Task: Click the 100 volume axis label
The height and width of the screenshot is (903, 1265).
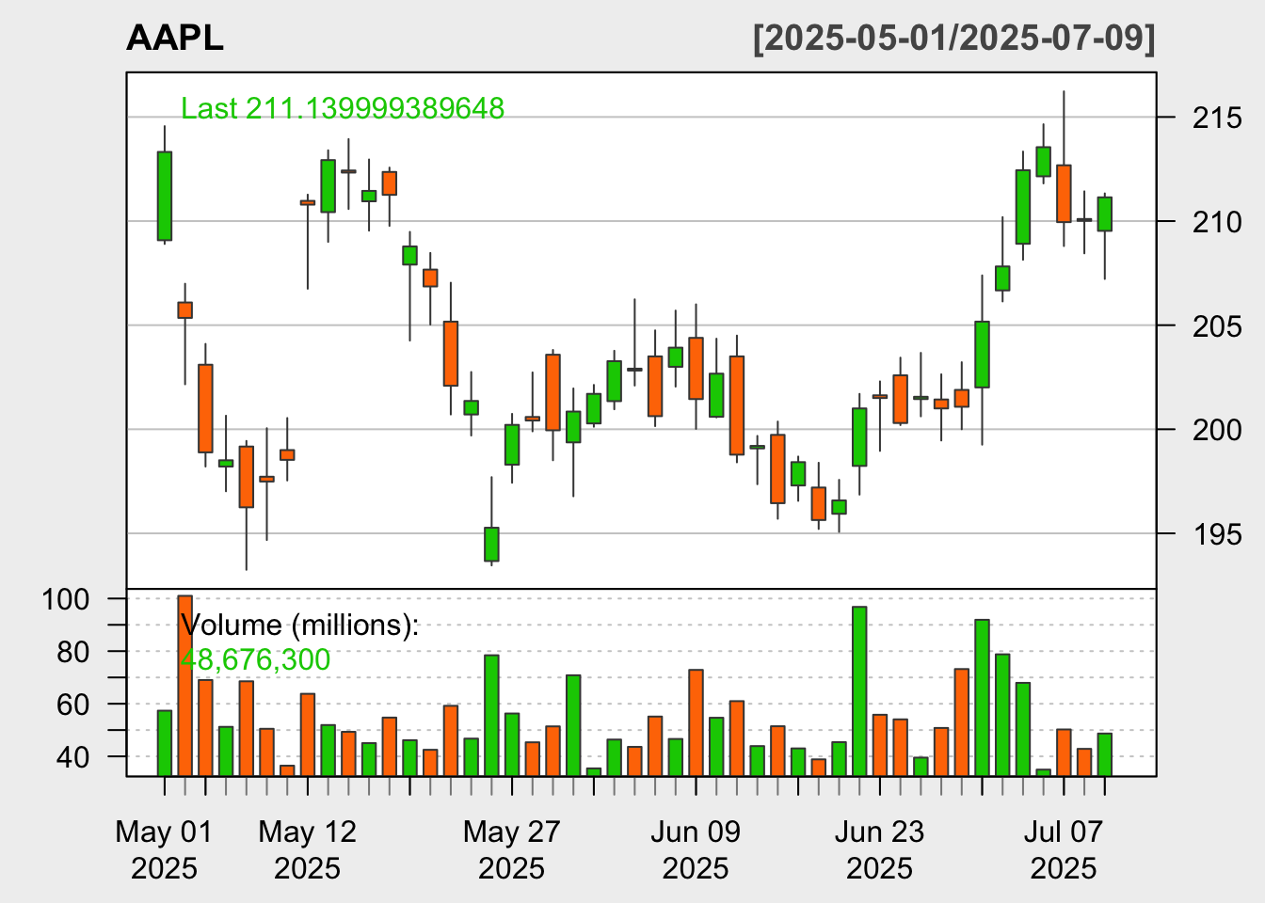Action: coord(66,599)
